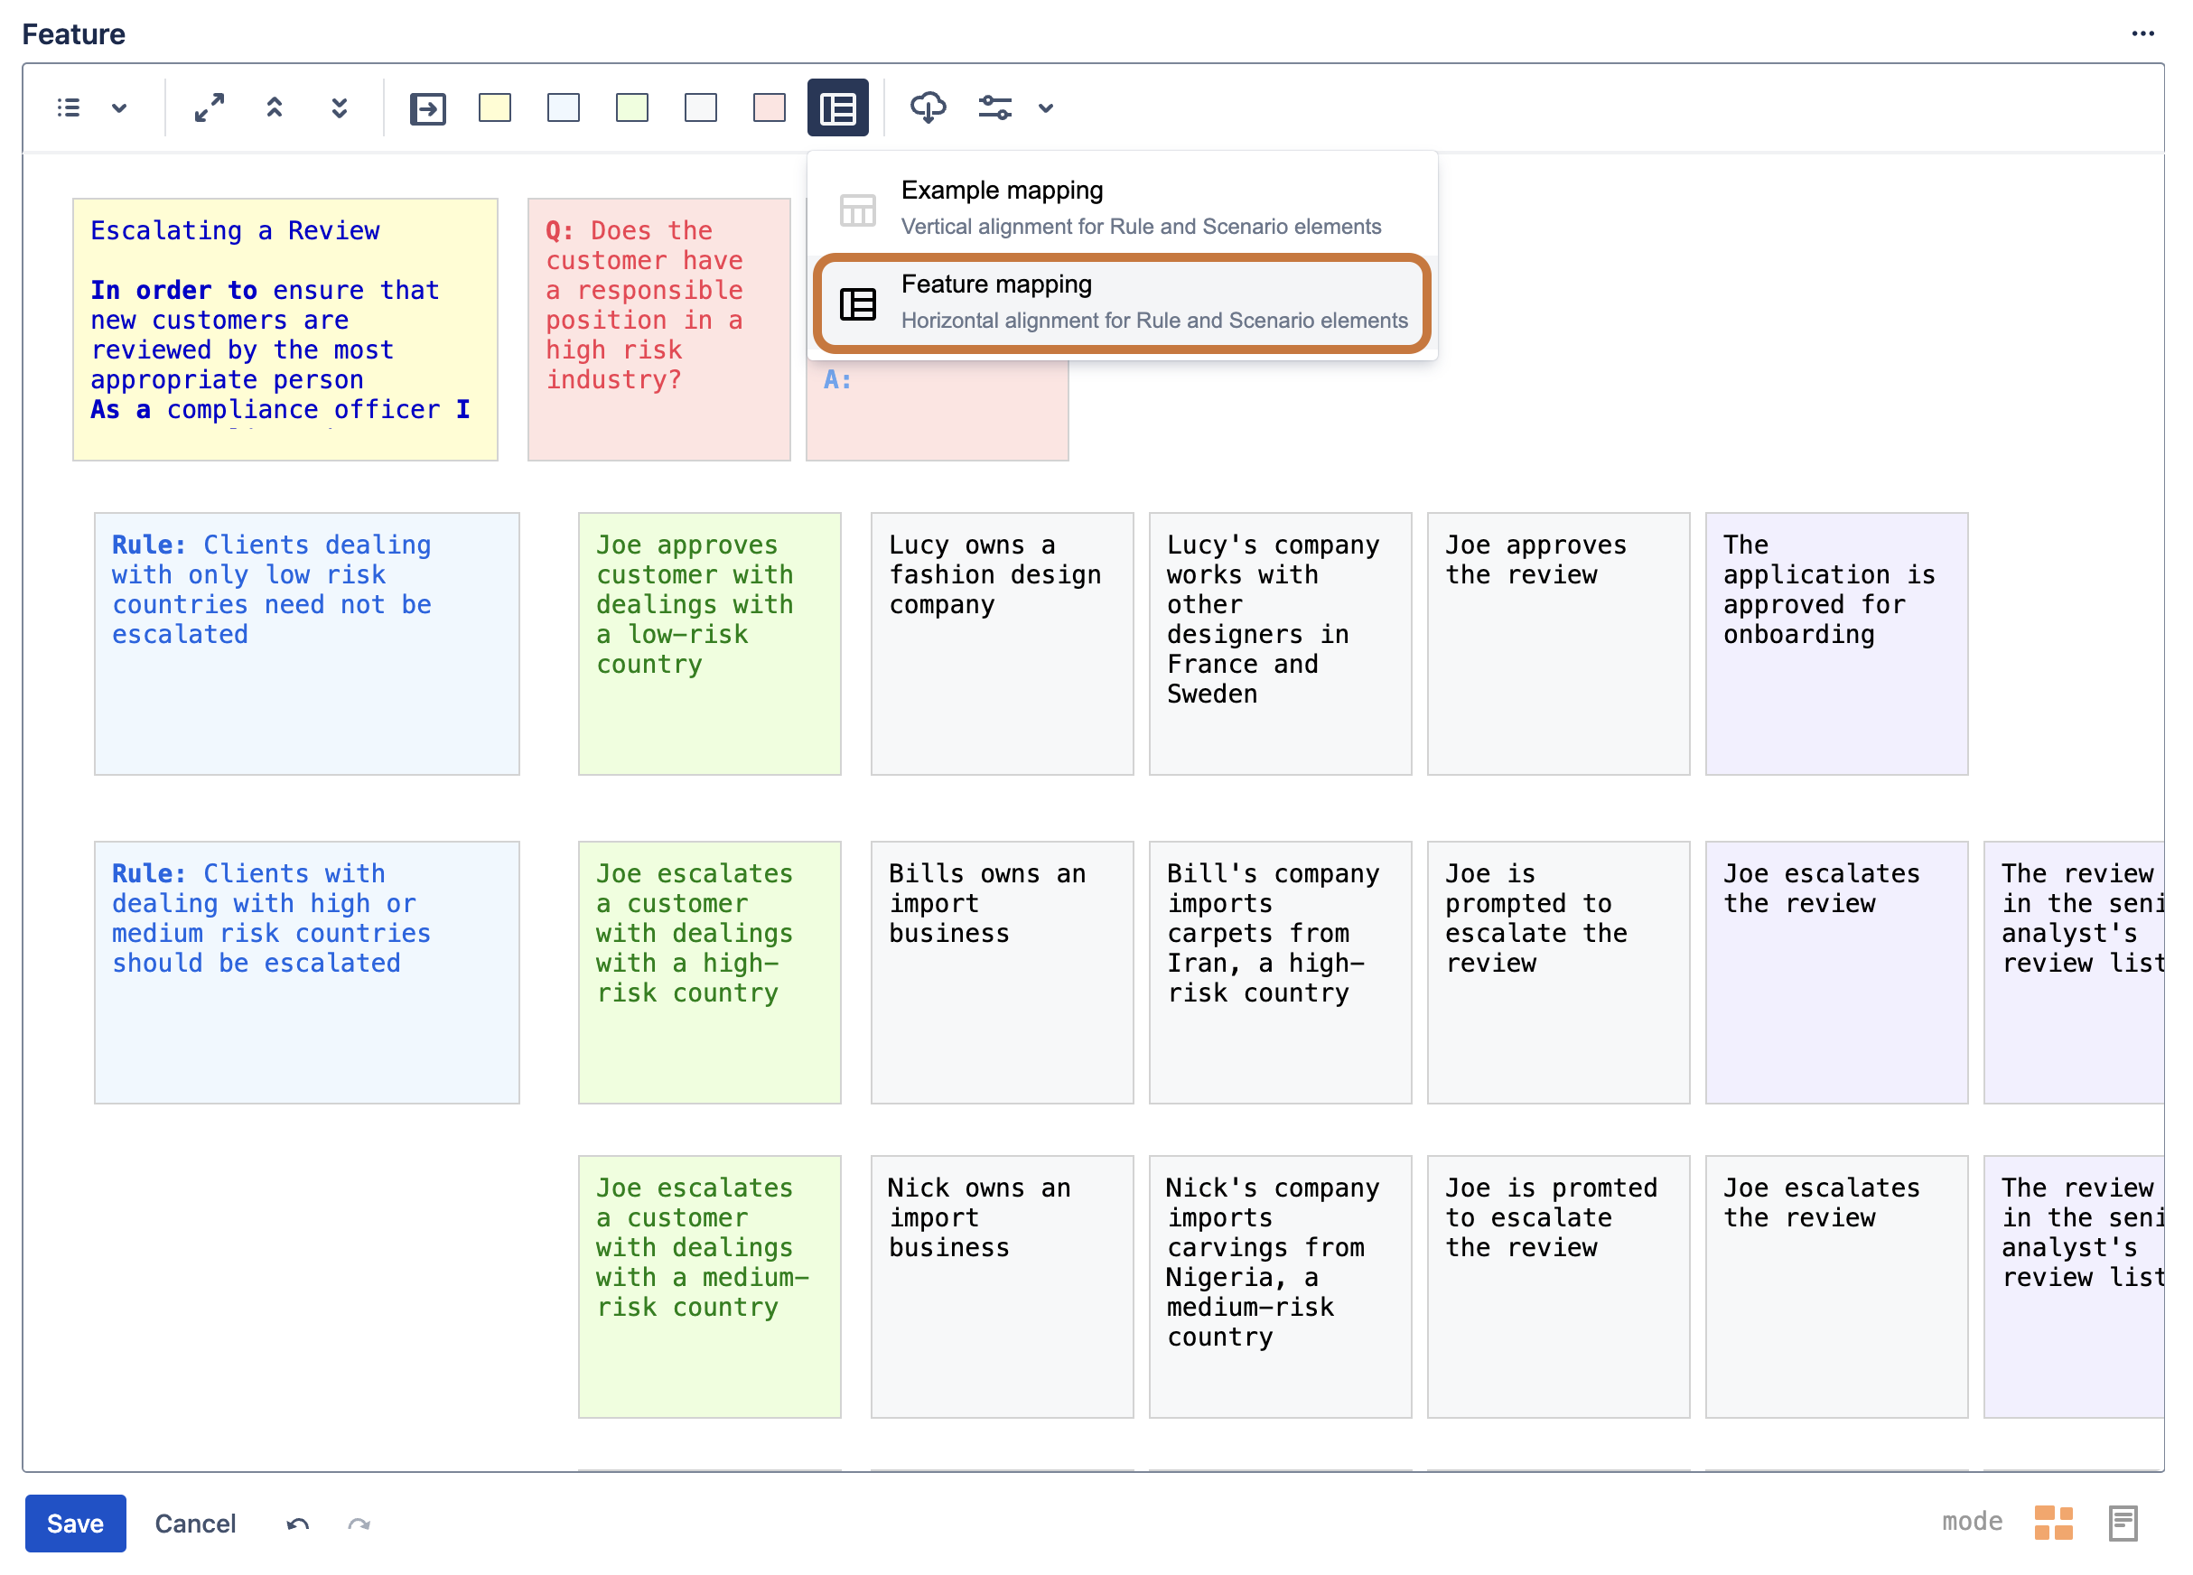Click the cloud download icon
The image size is (2193, 1575).
[x=929, y=107]
